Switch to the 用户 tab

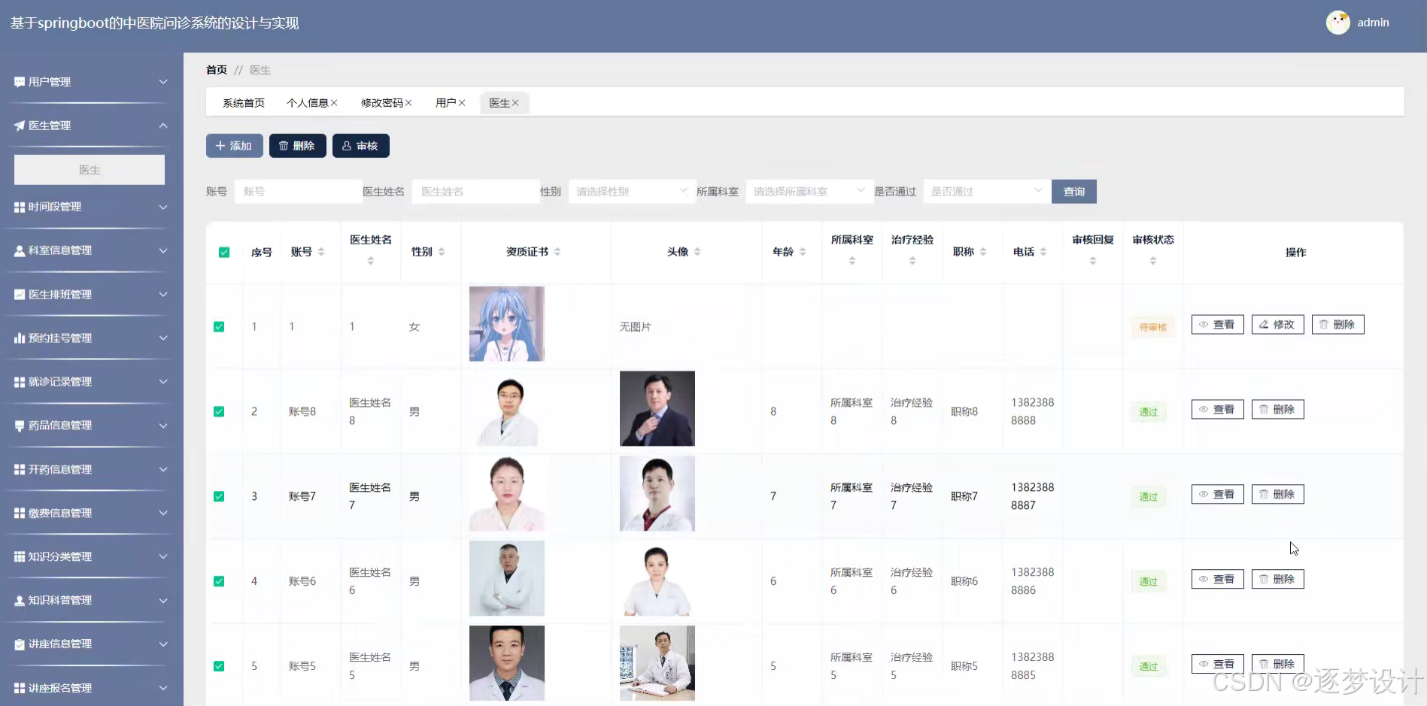coord(446,103)
